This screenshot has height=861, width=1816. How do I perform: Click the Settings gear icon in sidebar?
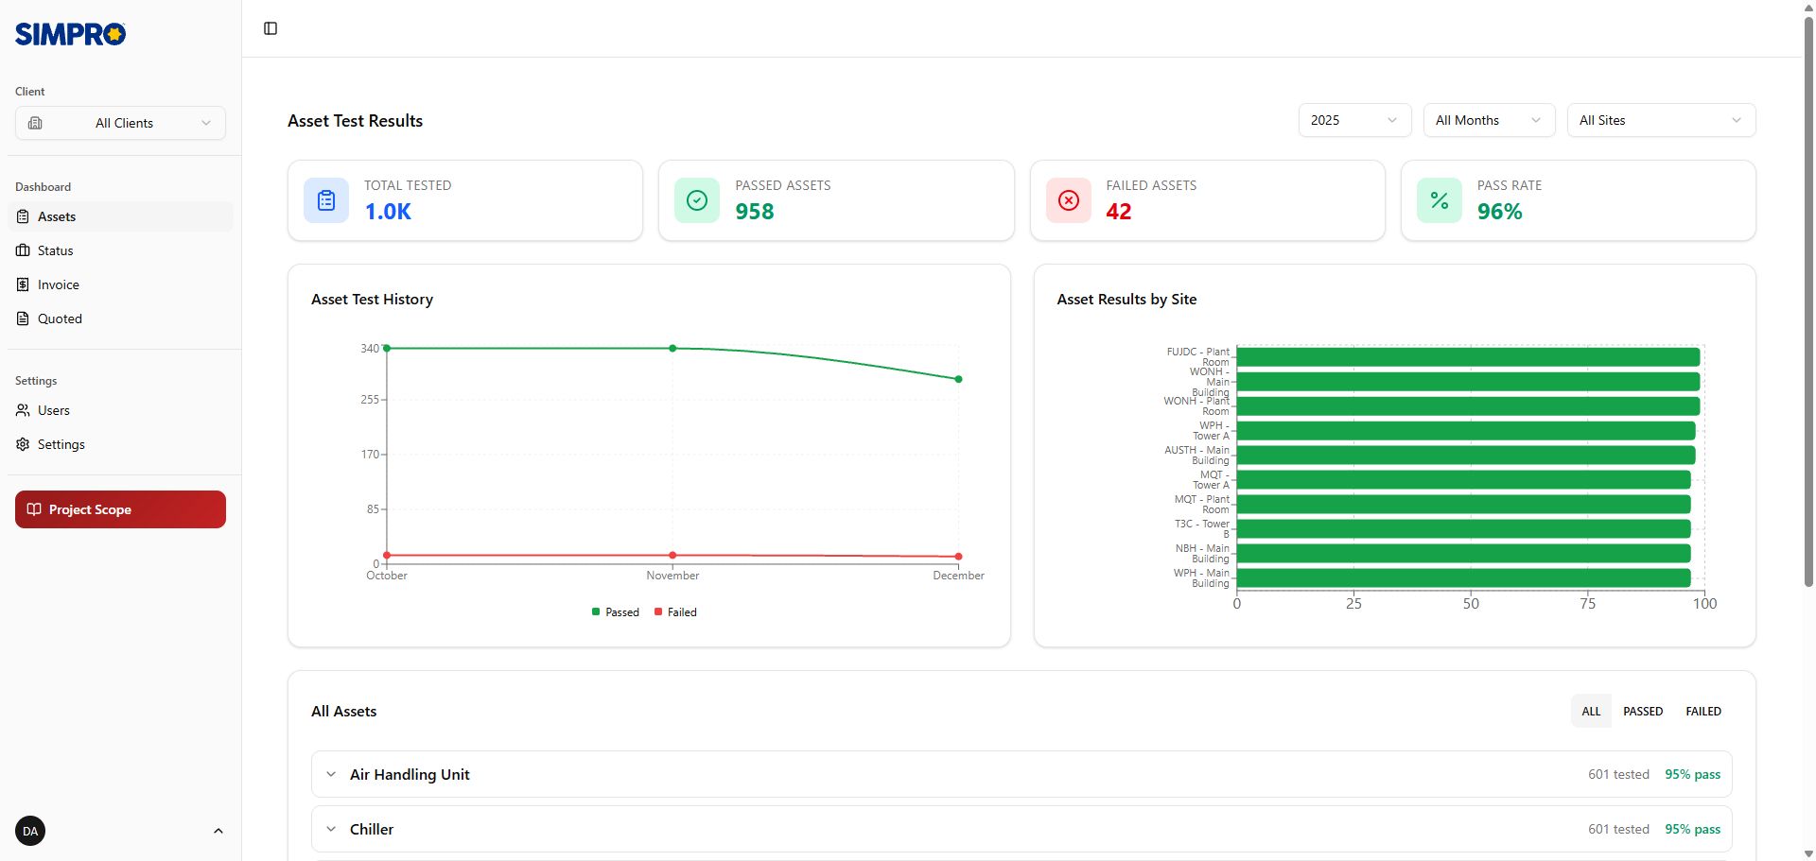click(x=24, y=444)
